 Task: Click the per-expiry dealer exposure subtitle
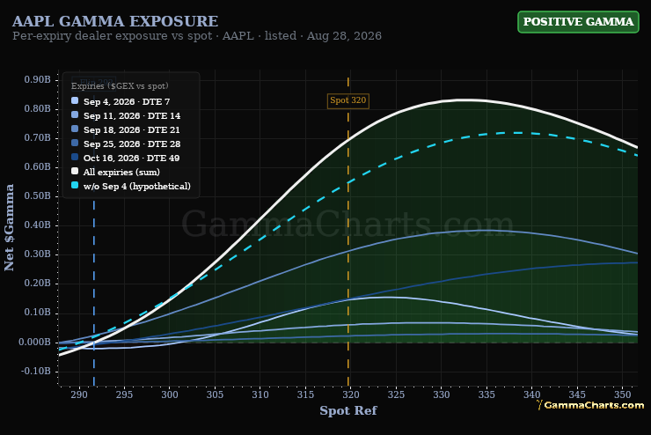[197, 36]
